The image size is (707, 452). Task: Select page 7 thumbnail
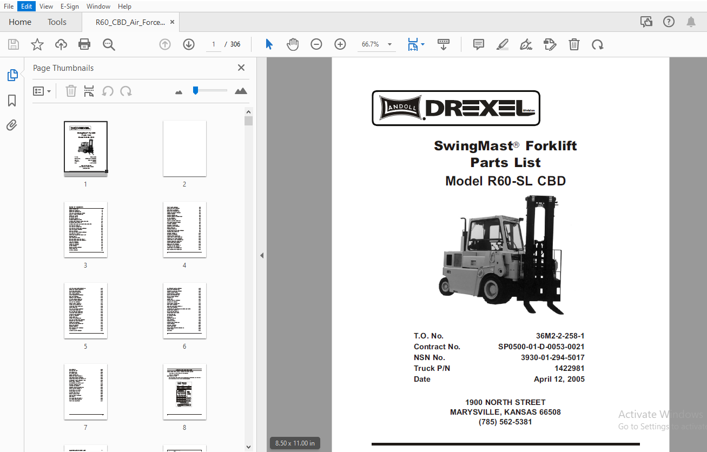pyautogui.click(x=85, y=392)
